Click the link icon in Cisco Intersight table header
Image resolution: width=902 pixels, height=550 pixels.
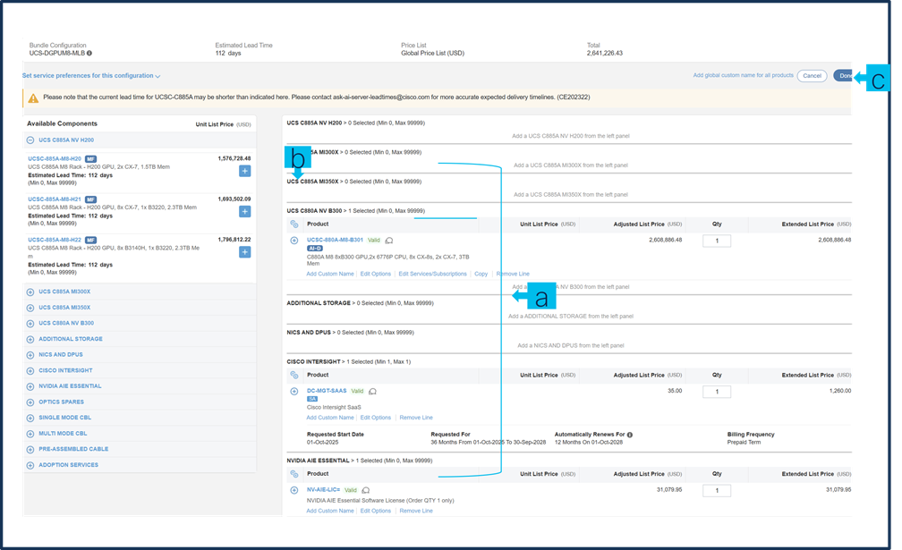[294, 375]
